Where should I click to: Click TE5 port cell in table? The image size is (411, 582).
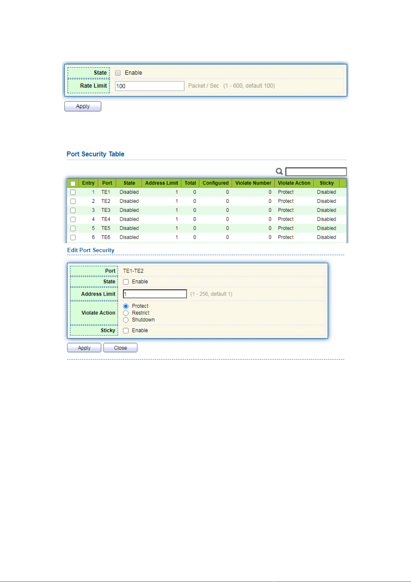[x=106, y=228]
